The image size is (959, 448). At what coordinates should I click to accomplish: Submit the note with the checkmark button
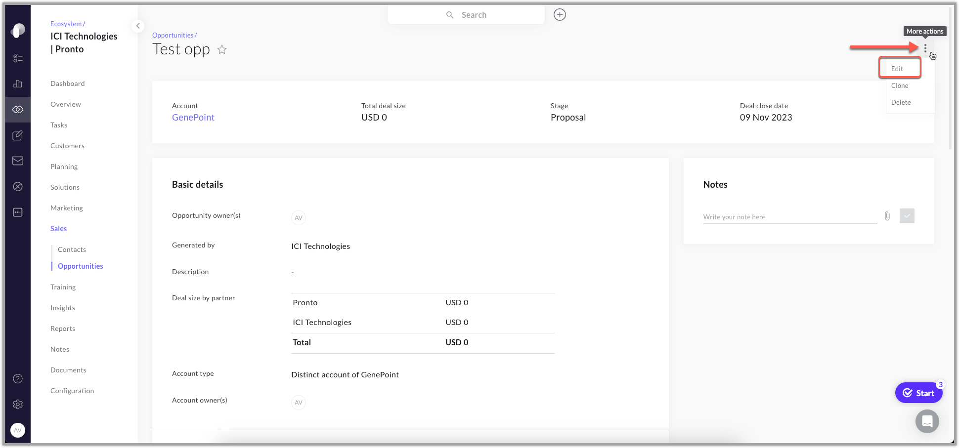pos(907,216)
